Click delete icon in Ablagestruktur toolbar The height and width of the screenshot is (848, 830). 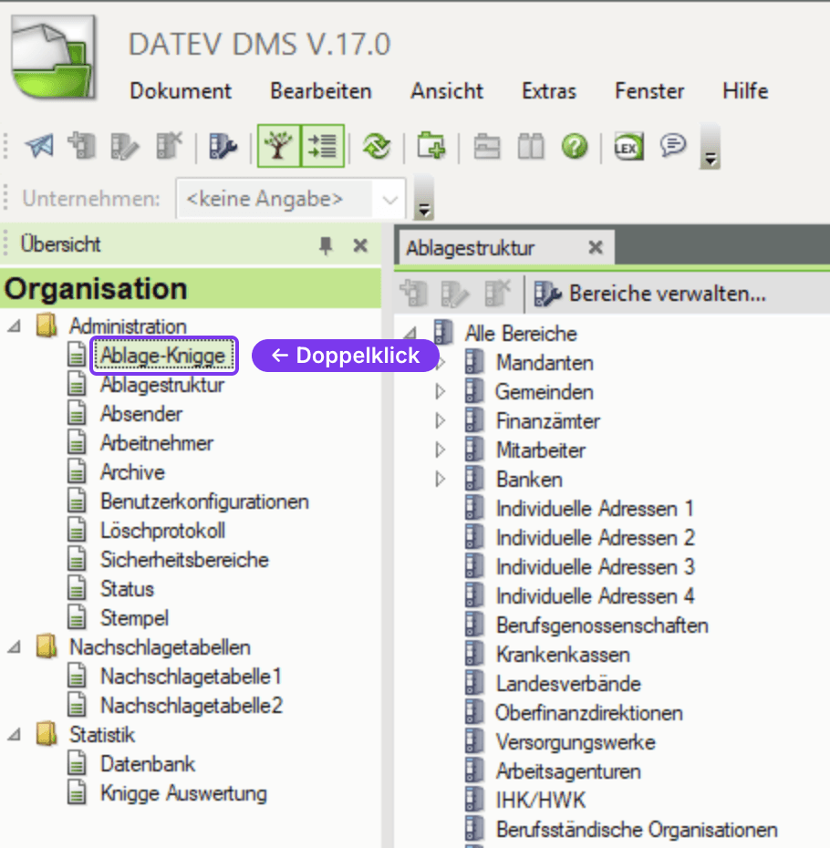(497, 293)
